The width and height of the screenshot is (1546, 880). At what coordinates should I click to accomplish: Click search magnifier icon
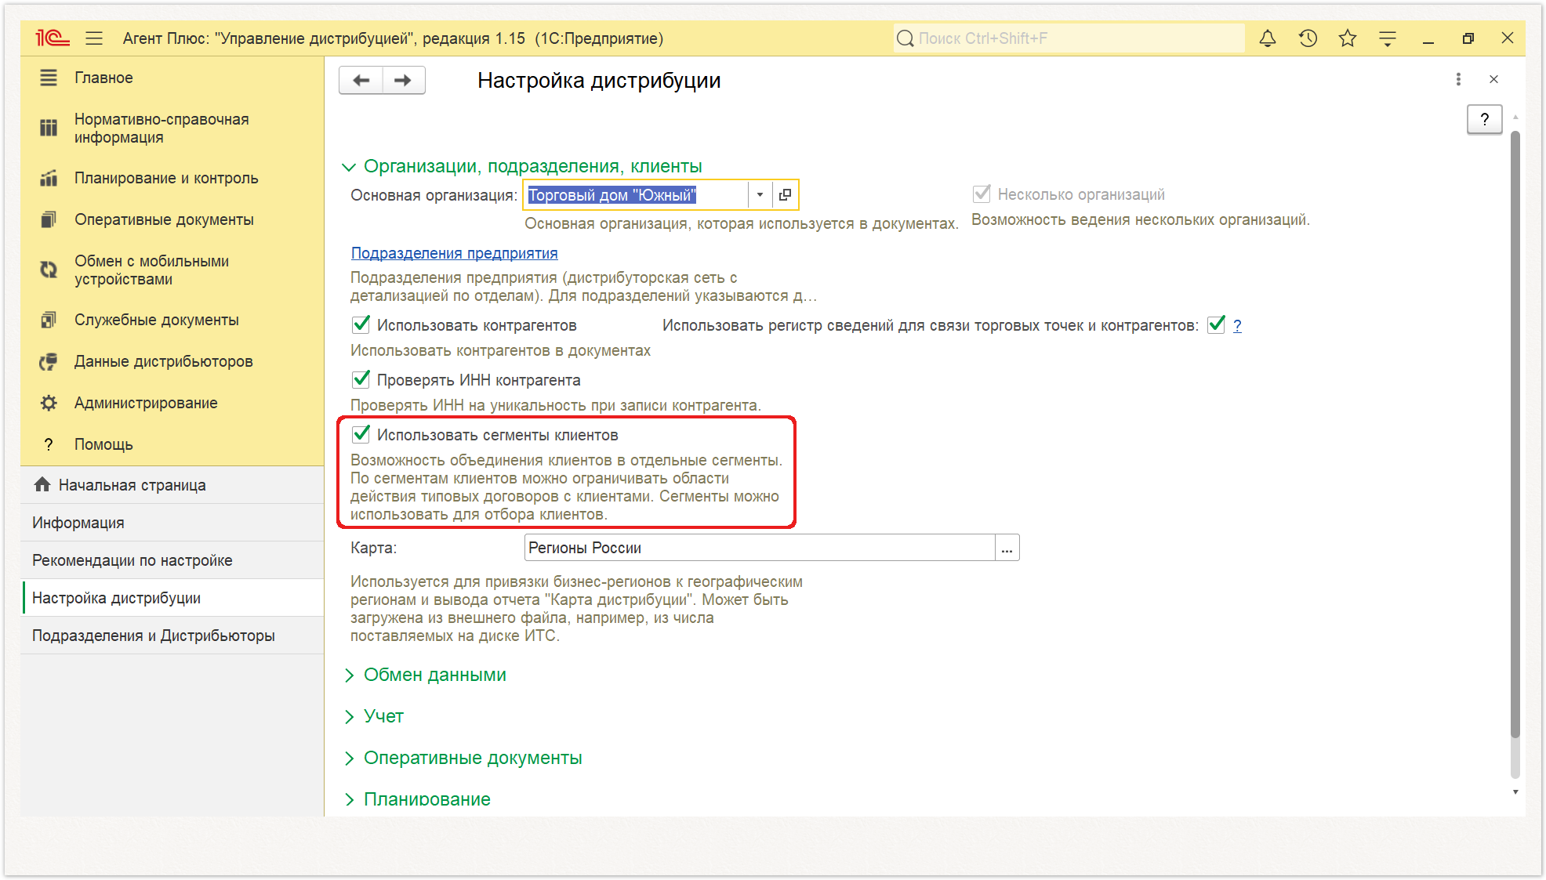[x=905, y=38]
